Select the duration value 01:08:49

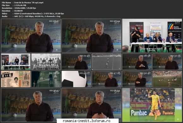coord(18,11)
